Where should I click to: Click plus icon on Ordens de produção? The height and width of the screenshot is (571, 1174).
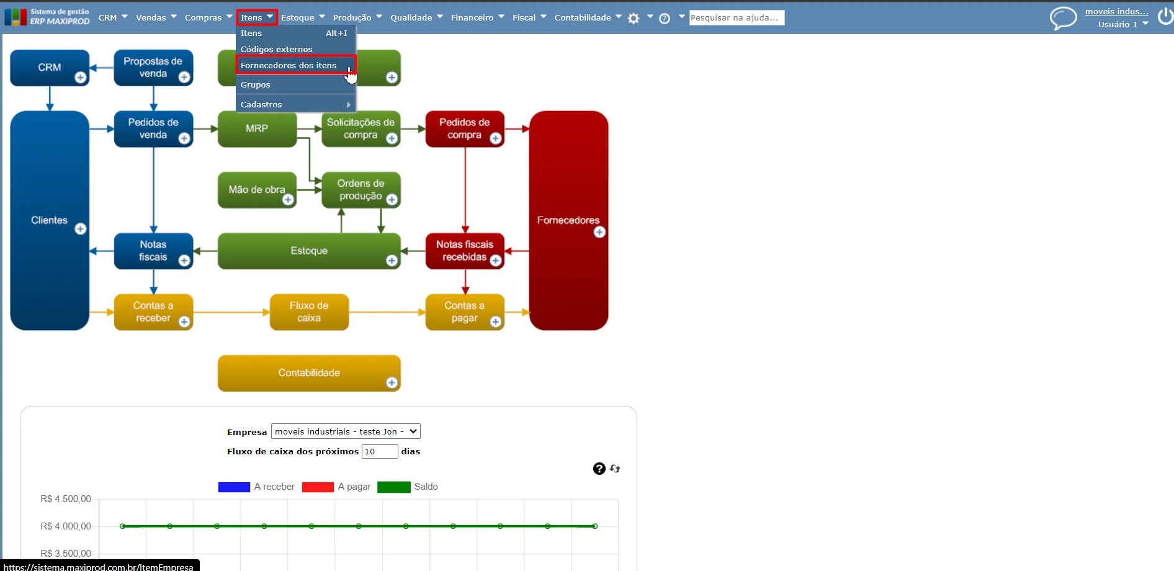(x=392, y=200)
